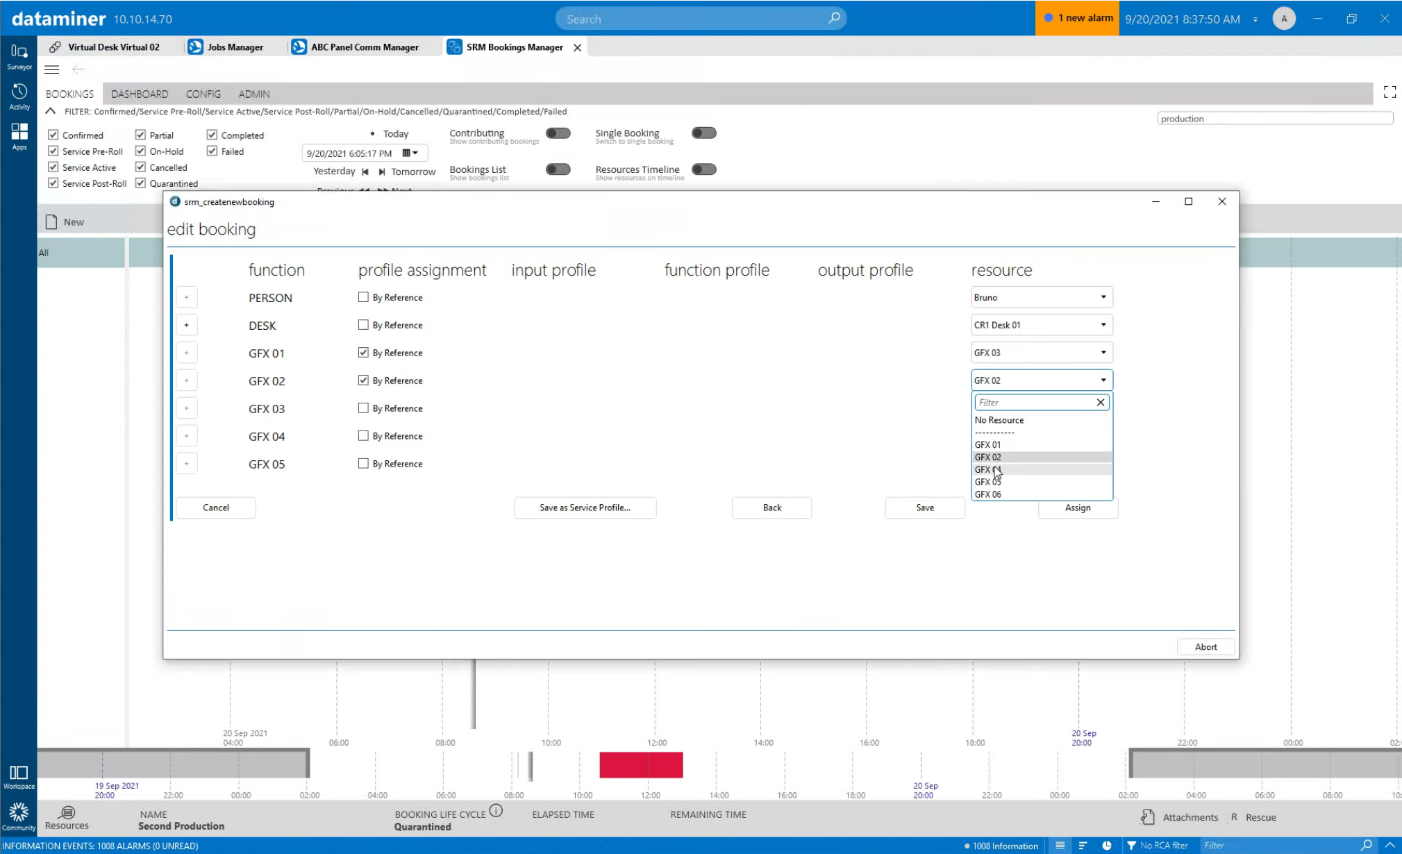The image size is (1402, 854).
Task: Open dropdown arrow next to clock
Action: (1255, 19)
